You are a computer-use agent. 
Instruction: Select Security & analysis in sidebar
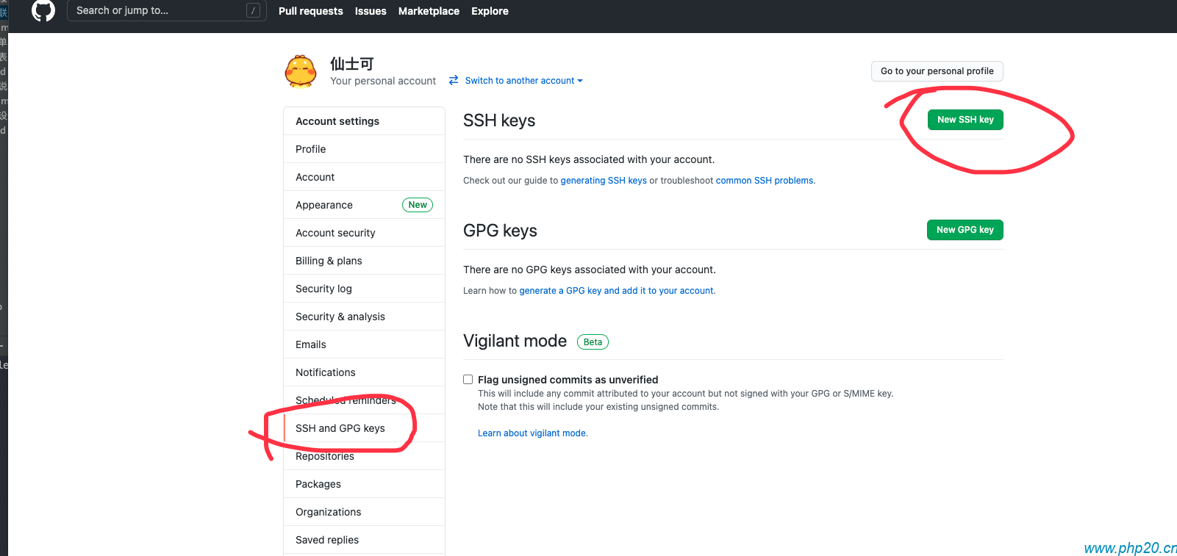pyautogui.click(x=364, y=317)
